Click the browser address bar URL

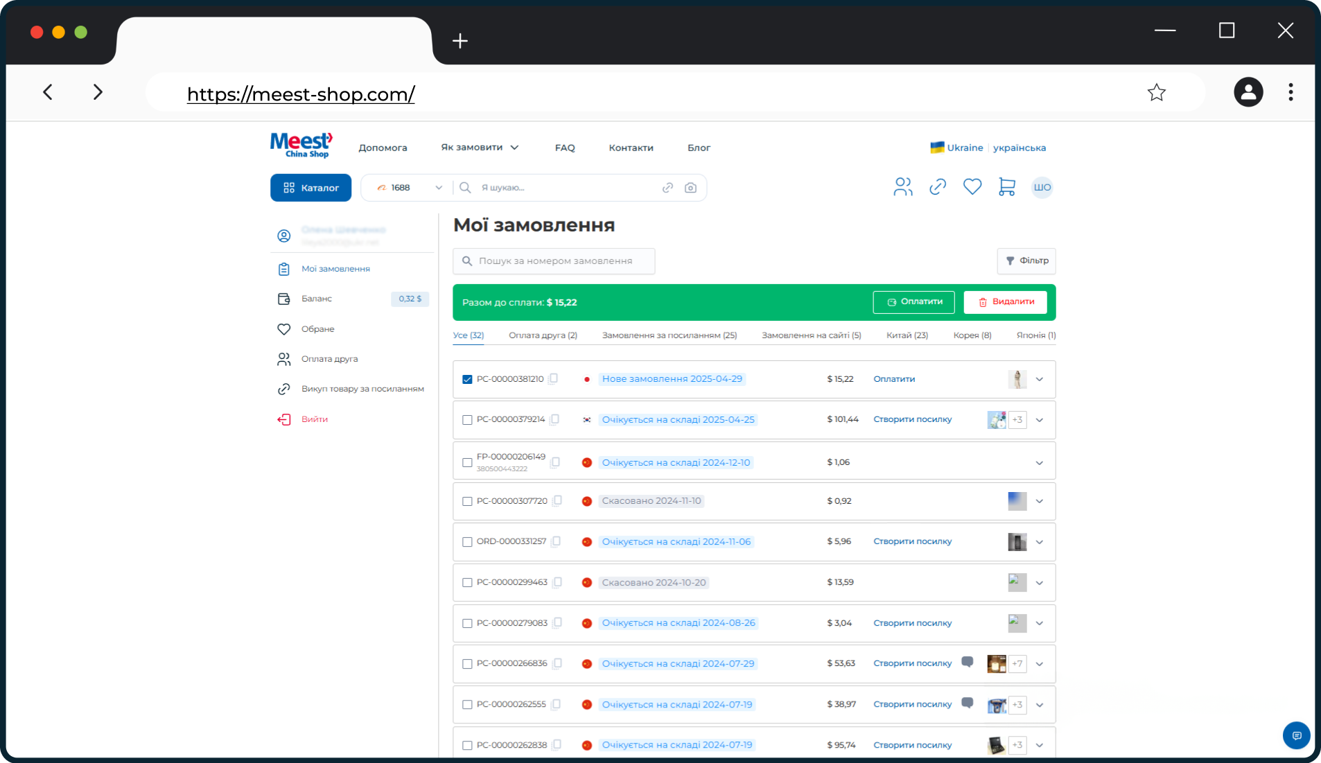click(301, 94)
